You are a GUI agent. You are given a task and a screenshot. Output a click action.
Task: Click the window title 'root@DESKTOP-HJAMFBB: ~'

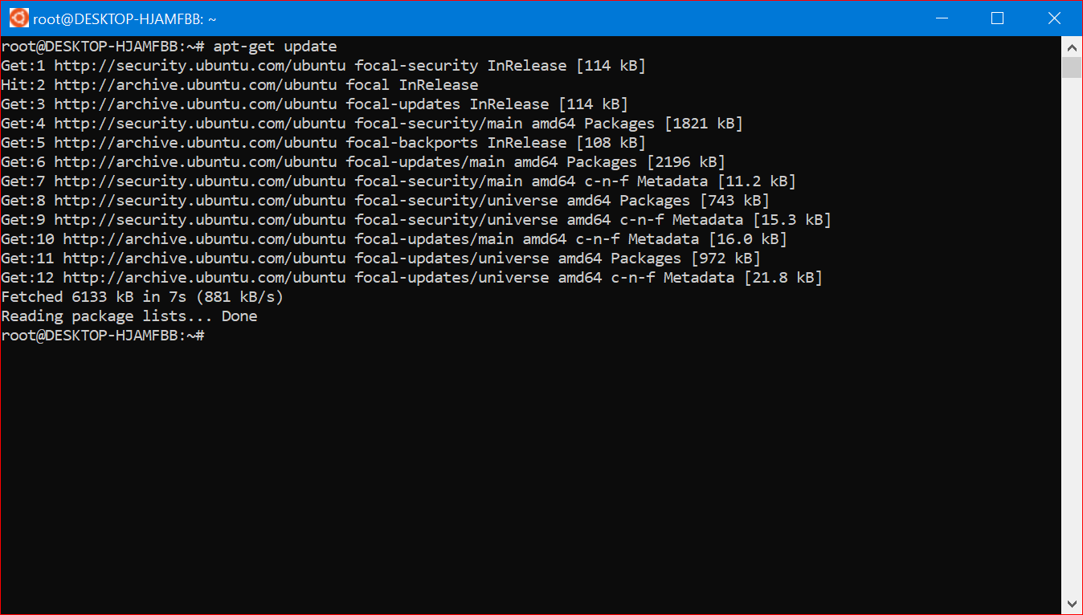tap(125, 18)
